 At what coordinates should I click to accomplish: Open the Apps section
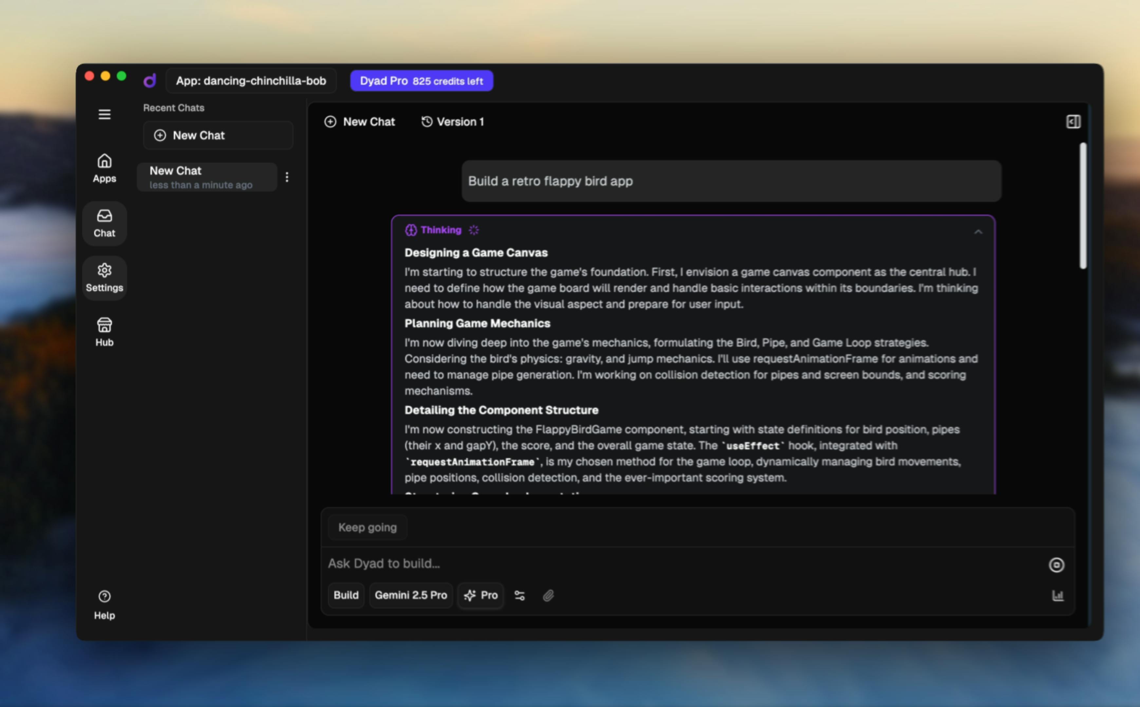[x=104, y=169]
